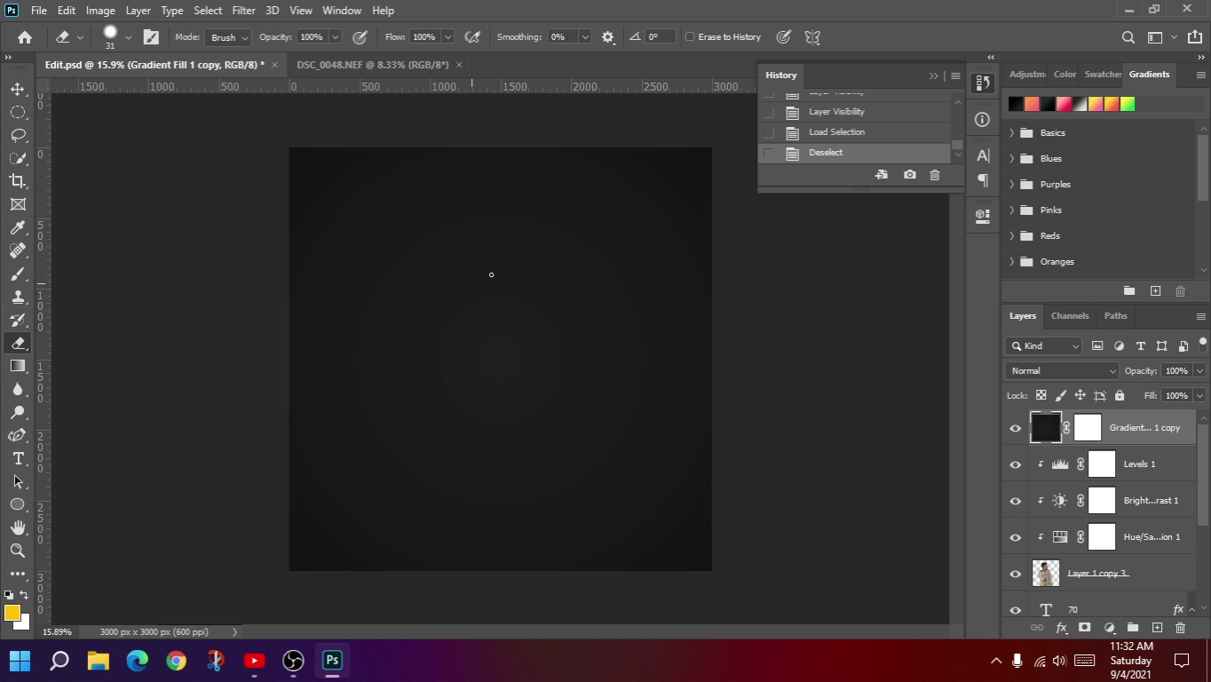Image resolution: width=1211 pixels, height=682 pixels.
Task: Select the Gradient tool in toolbar
Action: click(18, 366)
